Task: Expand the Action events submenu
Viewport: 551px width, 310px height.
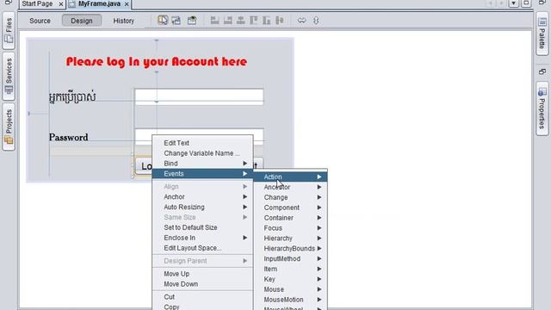Action: click(291, 177)
